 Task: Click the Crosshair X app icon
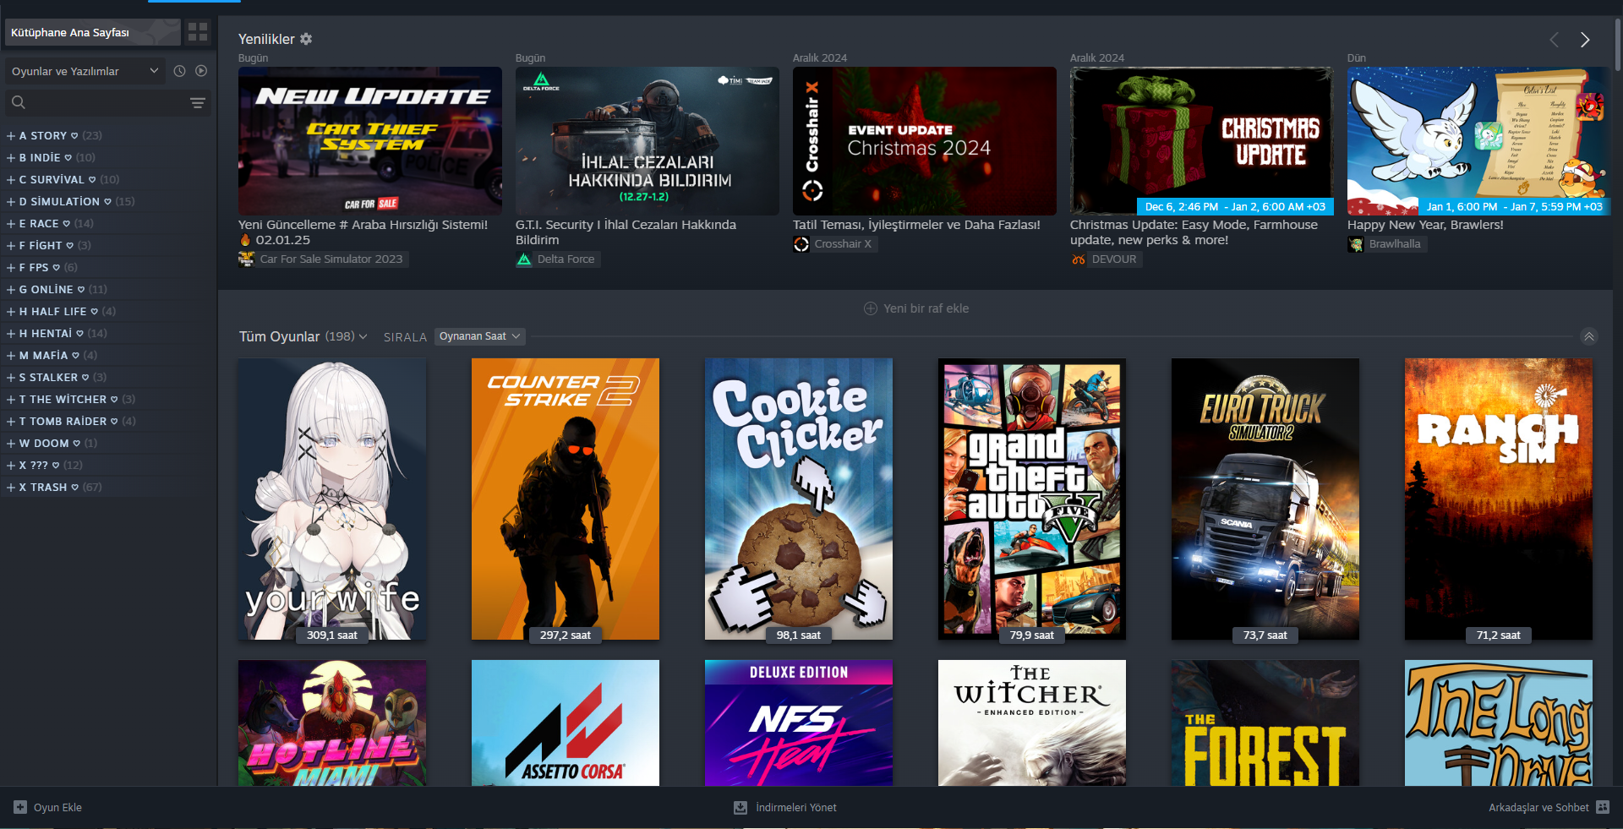[x=801, y=244]
